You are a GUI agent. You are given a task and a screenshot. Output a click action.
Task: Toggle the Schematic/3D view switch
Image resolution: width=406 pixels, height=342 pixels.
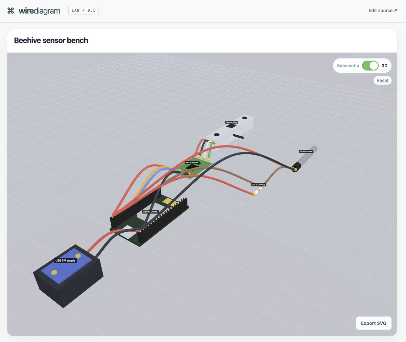pos(370,66)
